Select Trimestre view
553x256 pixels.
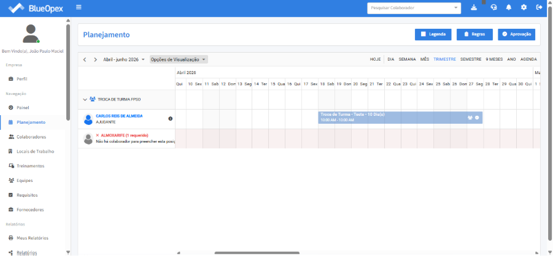[445, 59]
